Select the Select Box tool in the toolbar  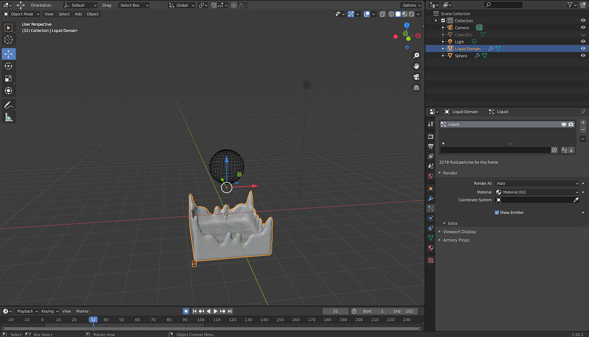click(8, 28)
